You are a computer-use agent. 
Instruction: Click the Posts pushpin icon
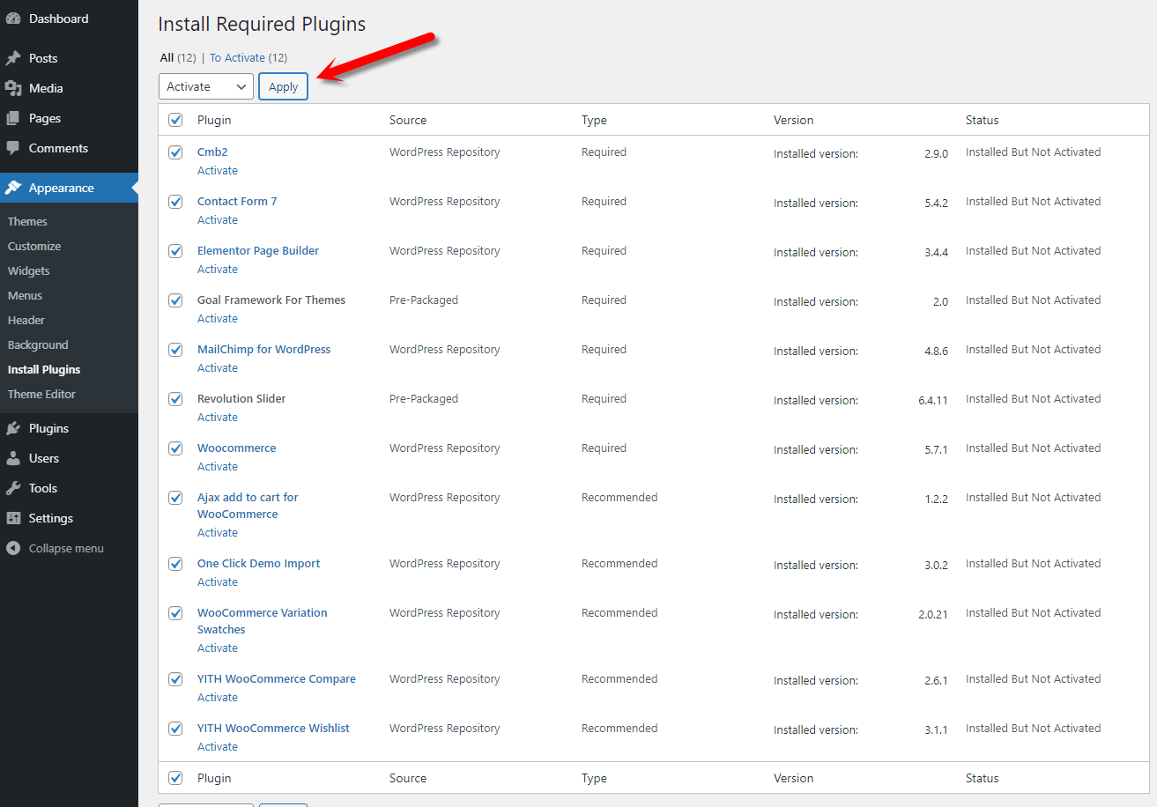13,58
